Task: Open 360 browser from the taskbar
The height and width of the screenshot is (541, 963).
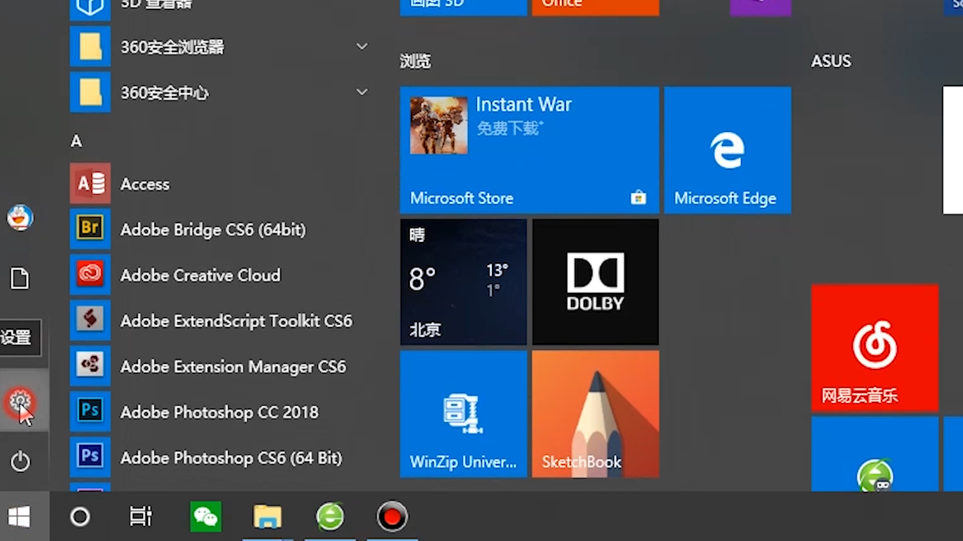Action: click(330, 516)
